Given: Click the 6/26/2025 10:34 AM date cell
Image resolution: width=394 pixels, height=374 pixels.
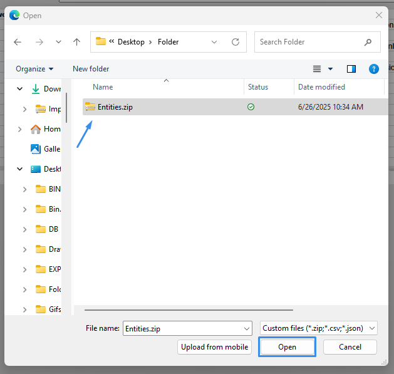Looking at the screenshot, I should pyautogui.click(x=331, y=107).
